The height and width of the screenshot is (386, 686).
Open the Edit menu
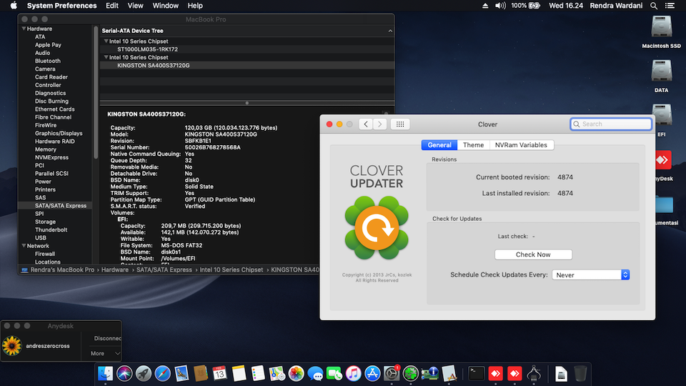pyautogui.click(x=112, y=6)
